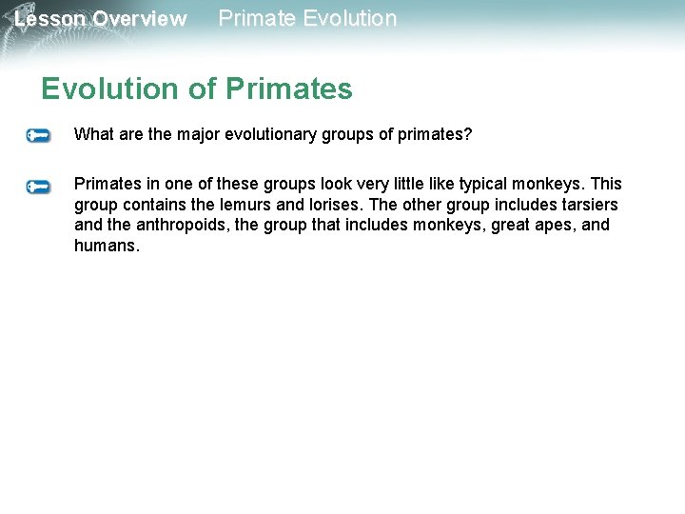Click the 'Evolution of Primates' heading
Screen dimensions: 685x514
tap(197, 89)
